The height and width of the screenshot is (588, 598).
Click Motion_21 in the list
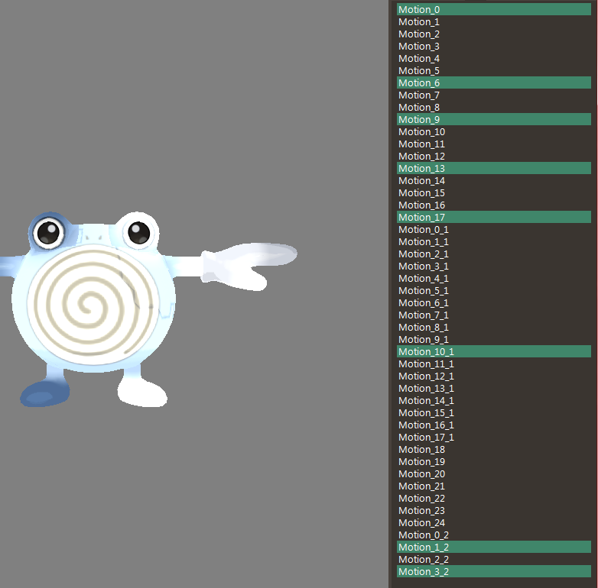coord(493,485)
